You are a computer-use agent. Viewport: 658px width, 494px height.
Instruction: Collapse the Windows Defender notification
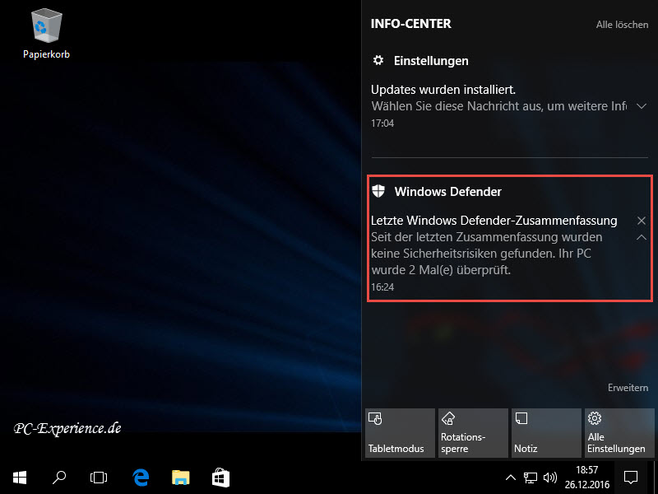642,238
